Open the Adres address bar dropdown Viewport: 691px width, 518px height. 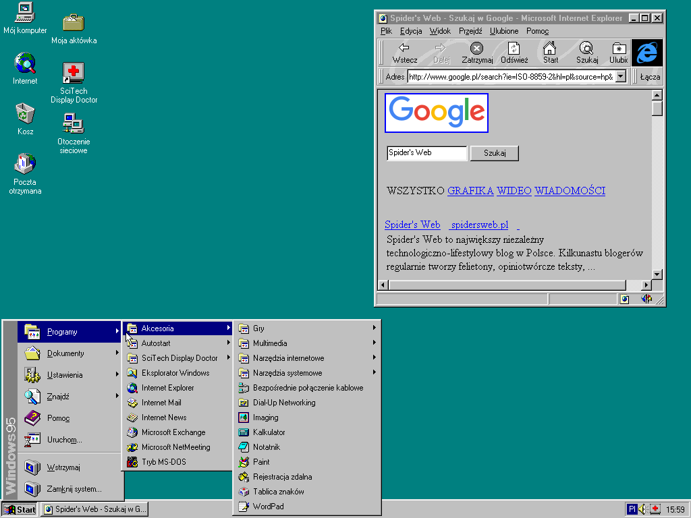[x=621, y=77]
